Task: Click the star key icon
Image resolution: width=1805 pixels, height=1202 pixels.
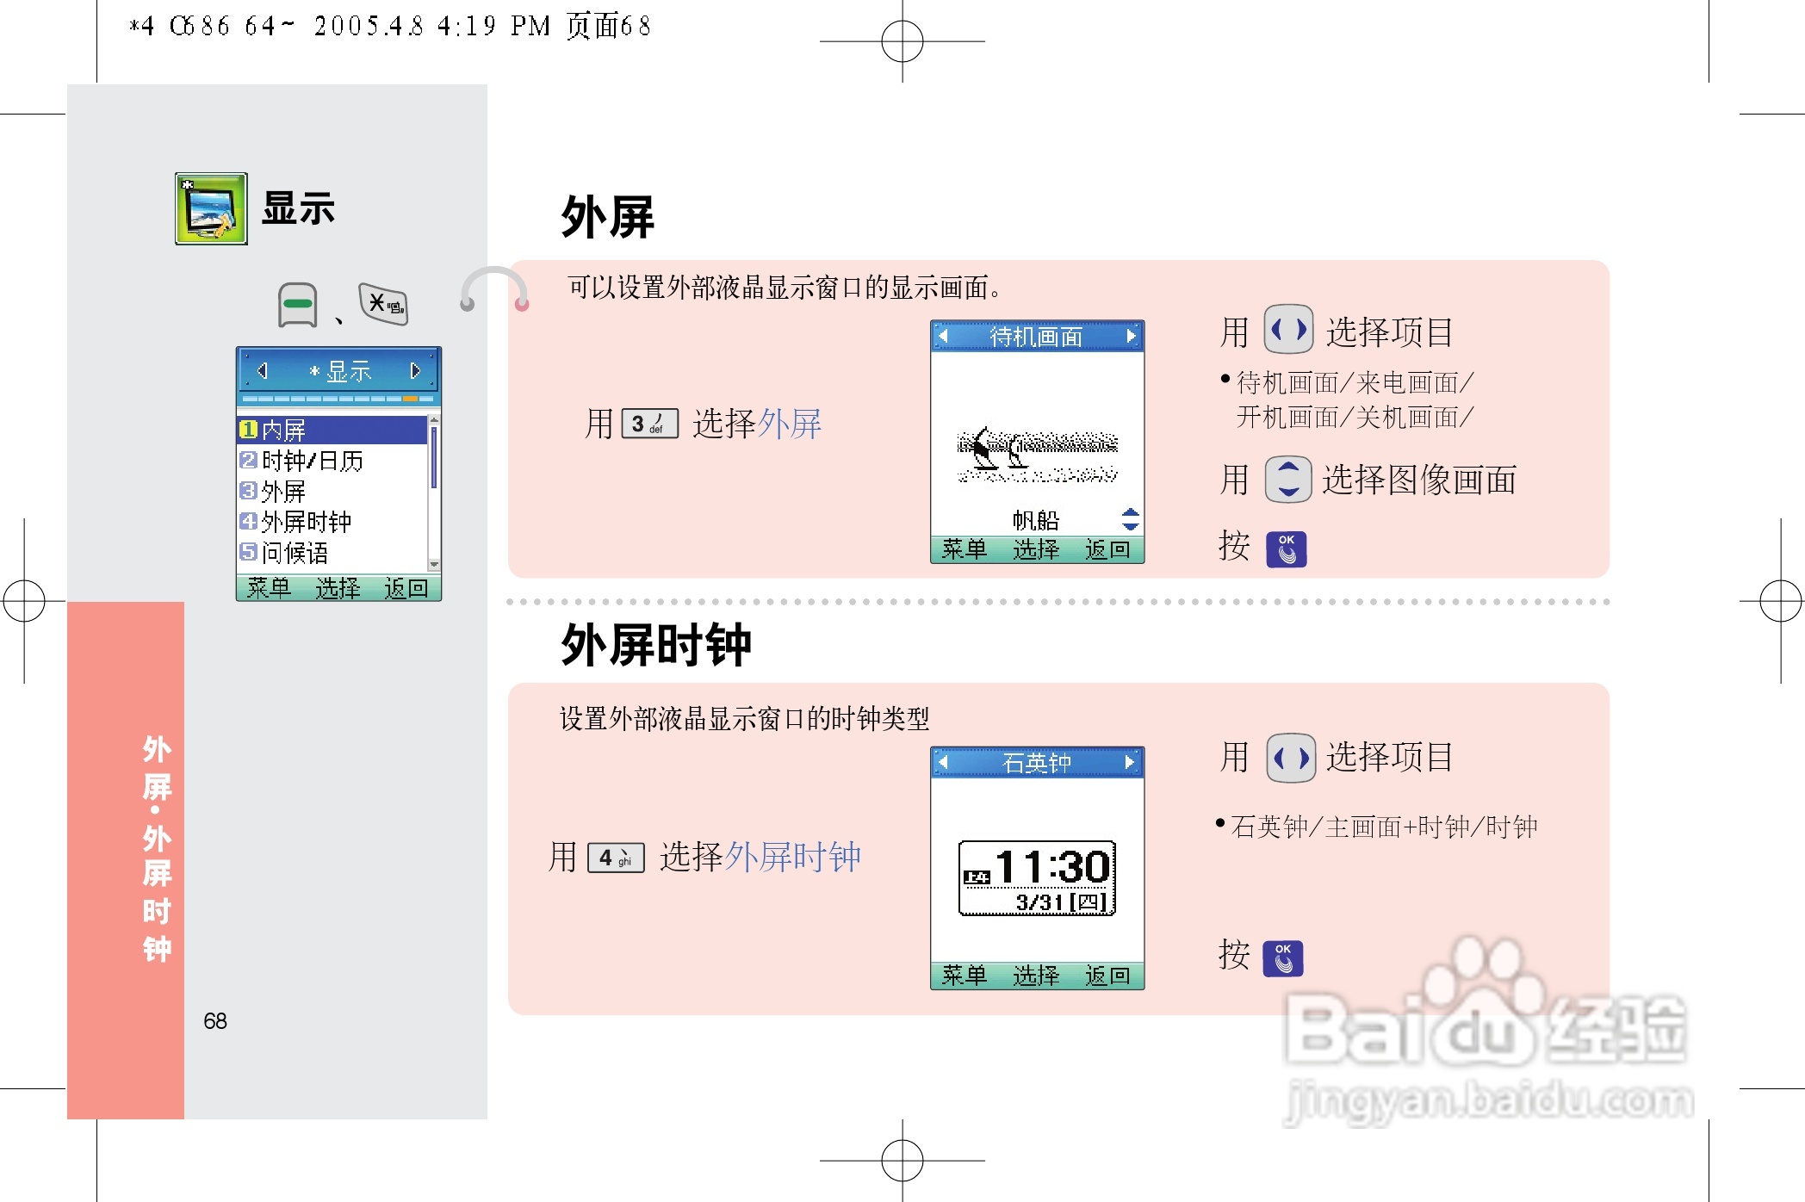Action: click(384, 303)
